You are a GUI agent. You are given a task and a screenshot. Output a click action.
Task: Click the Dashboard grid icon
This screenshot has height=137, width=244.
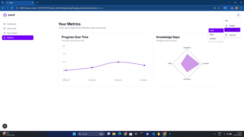(5, 24)
